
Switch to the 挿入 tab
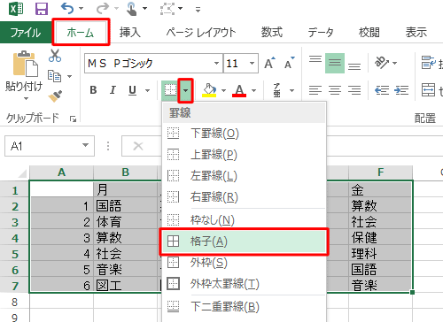click(x=130, y=32)
